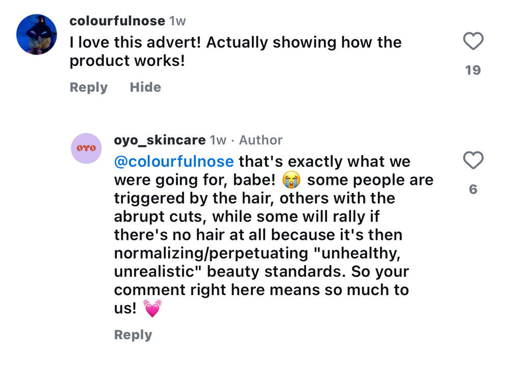Click the crying face emoji in the reply
Viewport: 510px width, 368px height.
(x=292, y=180)
